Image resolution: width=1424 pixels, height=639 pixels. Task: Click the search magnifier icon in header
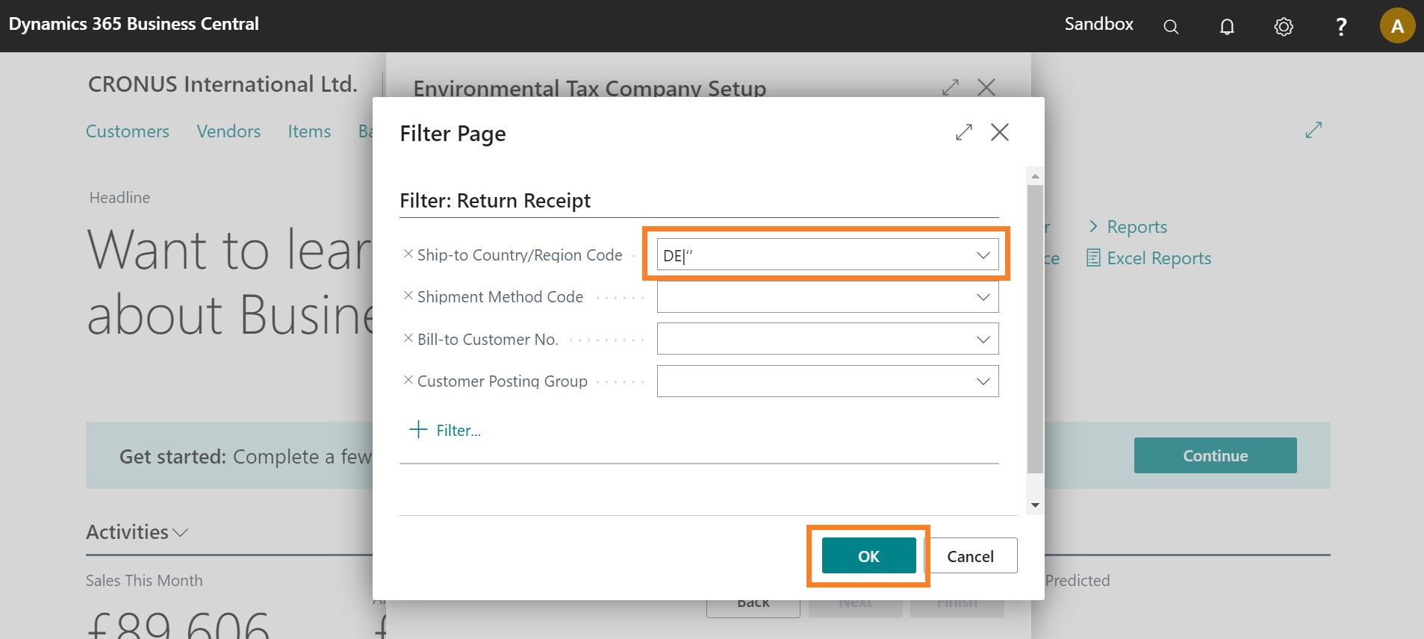[x=1171, y=27]
